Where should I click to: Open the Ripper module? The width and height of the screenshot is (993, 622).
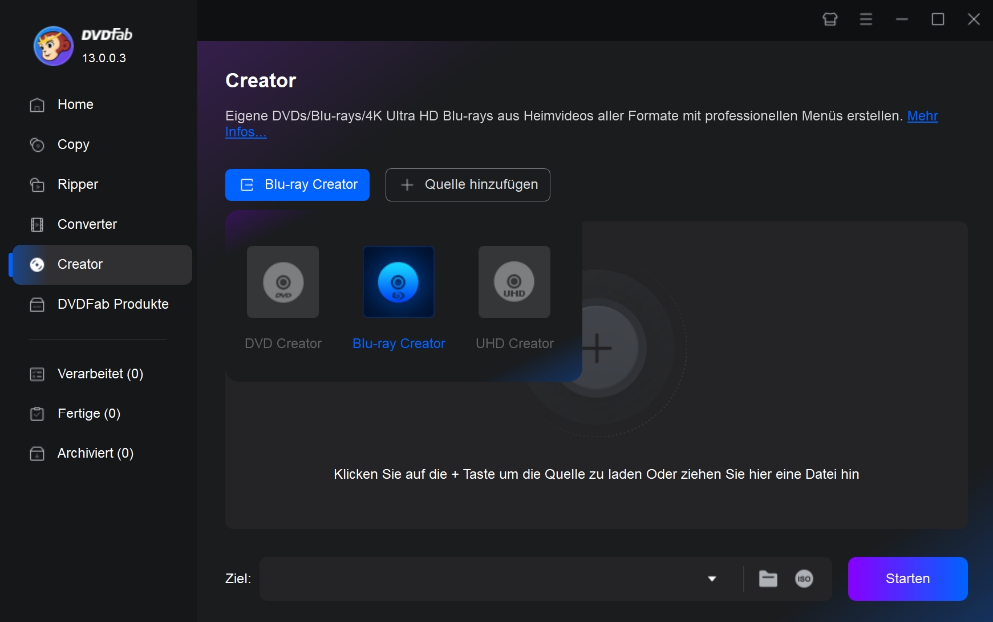tap(102, 184)
